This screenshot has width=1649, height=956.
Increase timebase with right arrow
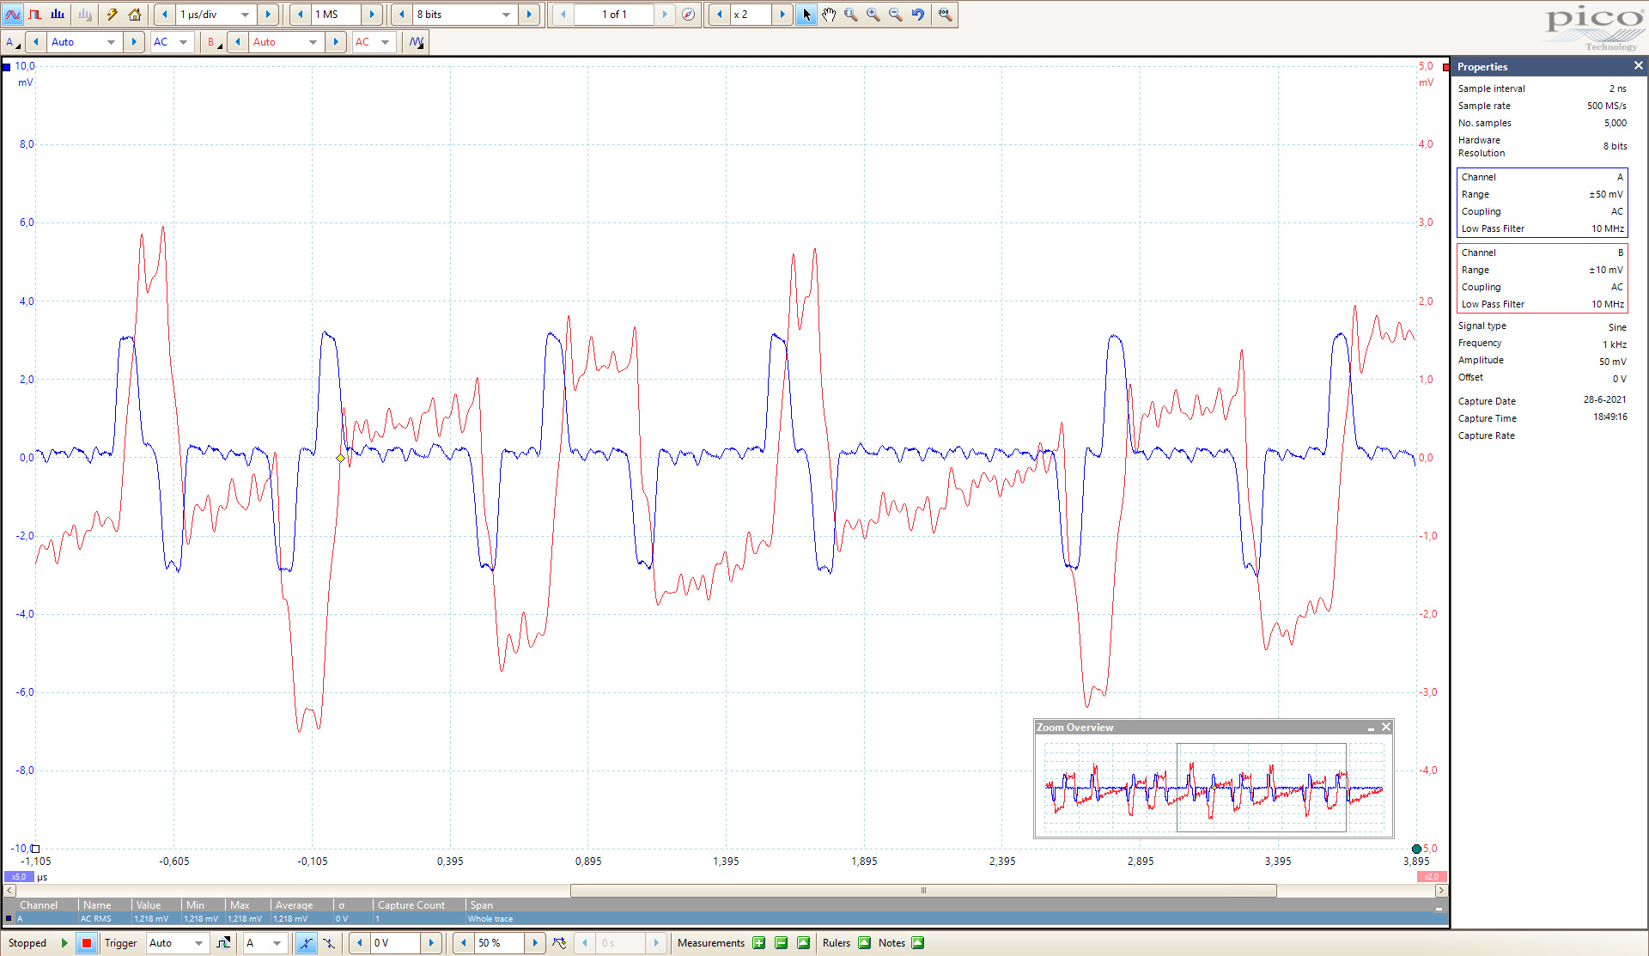268,15
